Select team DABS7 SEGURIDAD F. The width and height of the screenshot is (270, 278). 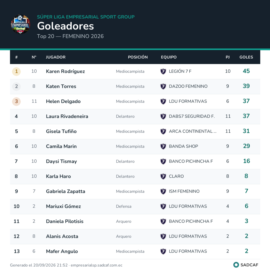[x=192, y=116]
